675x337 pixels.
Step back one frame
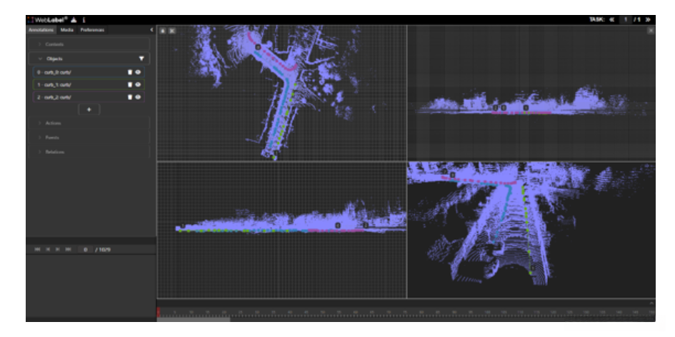pyautogui.click(x=49, y=250)
